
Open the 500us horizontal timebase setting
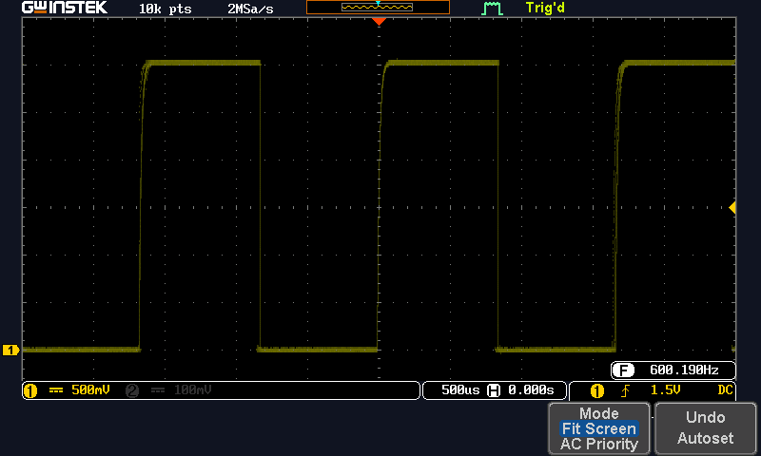tap(456, 390)
